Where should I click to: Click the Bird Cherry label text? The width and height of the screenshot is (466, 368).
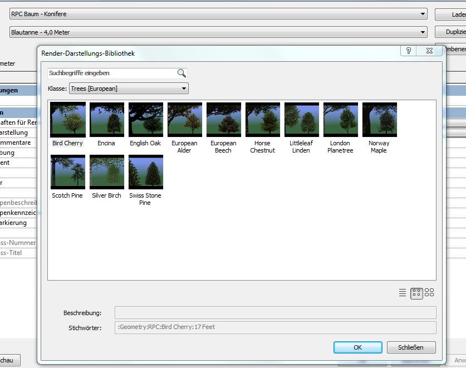click(x=67, y=143)
